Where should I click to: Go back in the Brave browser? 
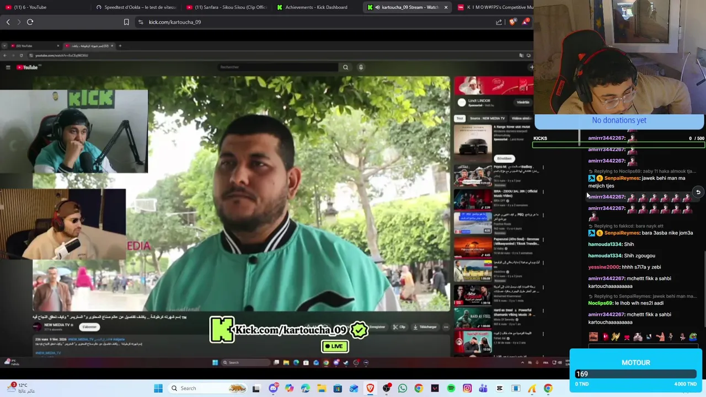[x=8, y=22]
